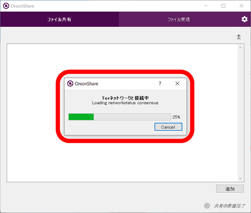The height and width of the screenshot is (213, 251).
Task: Switch to the ファイル共有 tab
Action: click(60, 19)
